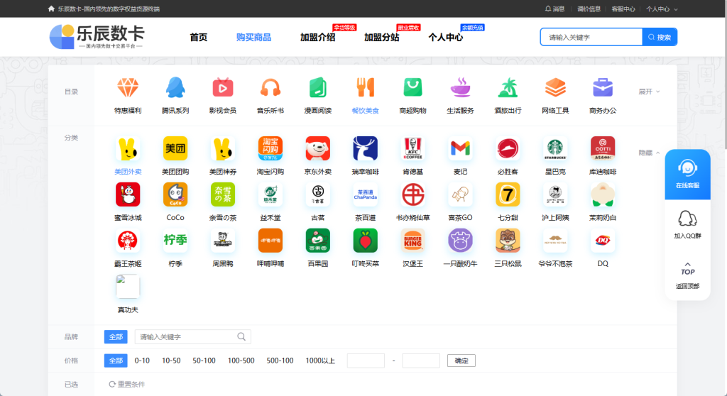Expand the 目录 list with 展开
This screenshot has width=727, height=396.
click(x=649, y=92)
